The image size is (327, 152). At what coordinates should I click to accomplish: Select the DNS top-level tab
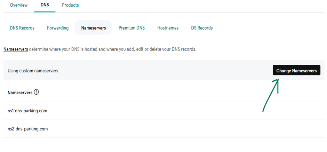[x=45, y=5]
